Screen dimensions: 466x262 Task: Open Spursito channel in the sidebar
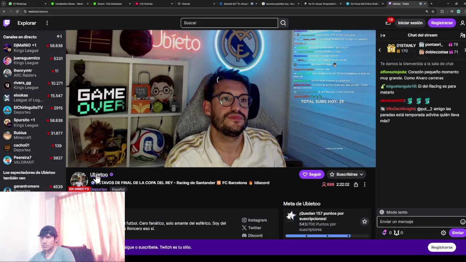tap(33, 122)
